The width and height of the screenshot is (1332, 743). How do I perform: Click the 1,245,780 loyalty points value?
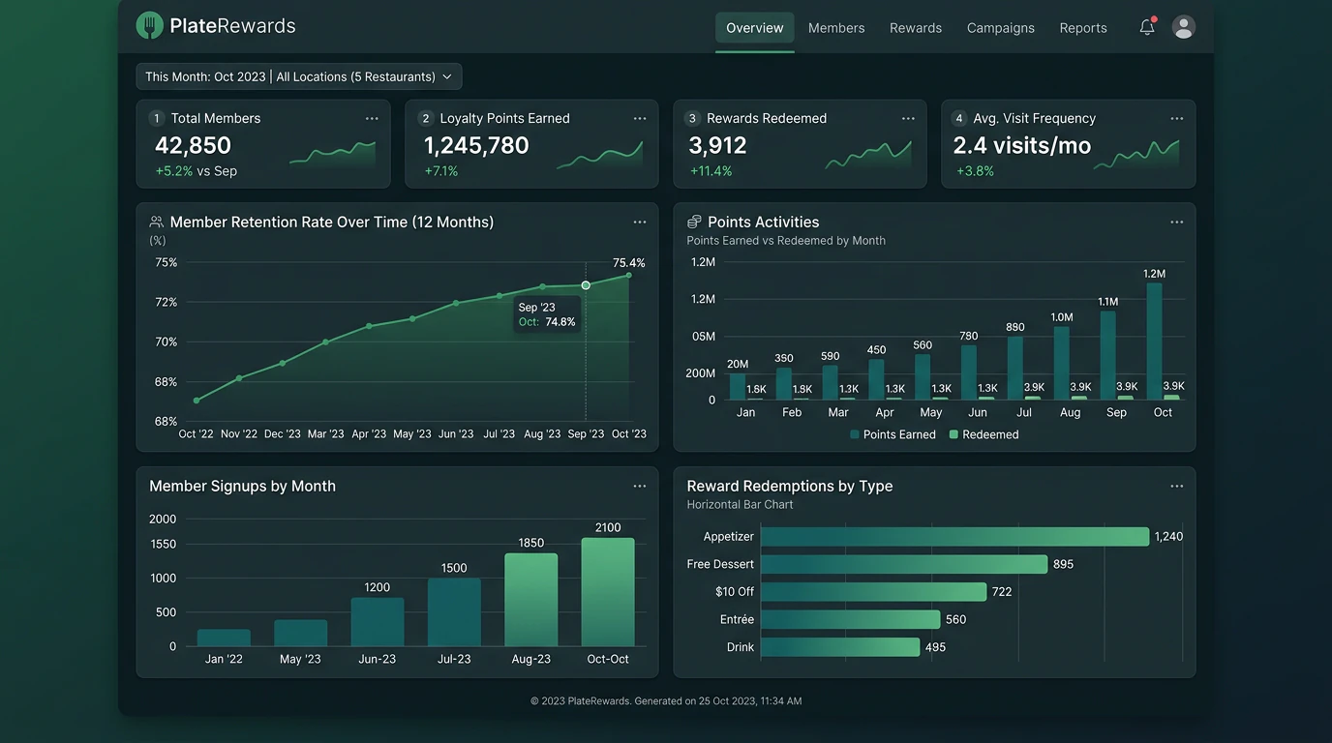tap(476, 145)
